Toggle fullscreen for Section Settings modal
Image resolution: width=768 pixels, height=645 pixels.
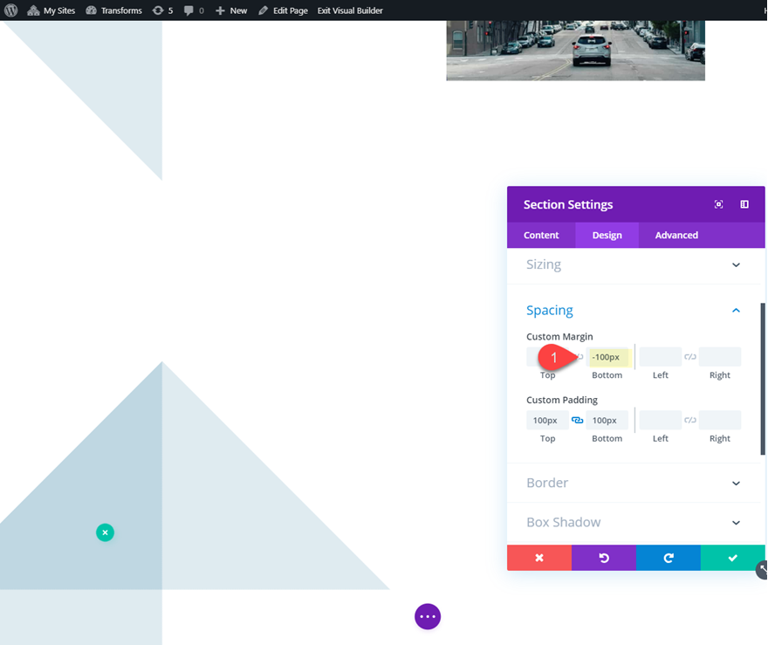tap(718, 204)
